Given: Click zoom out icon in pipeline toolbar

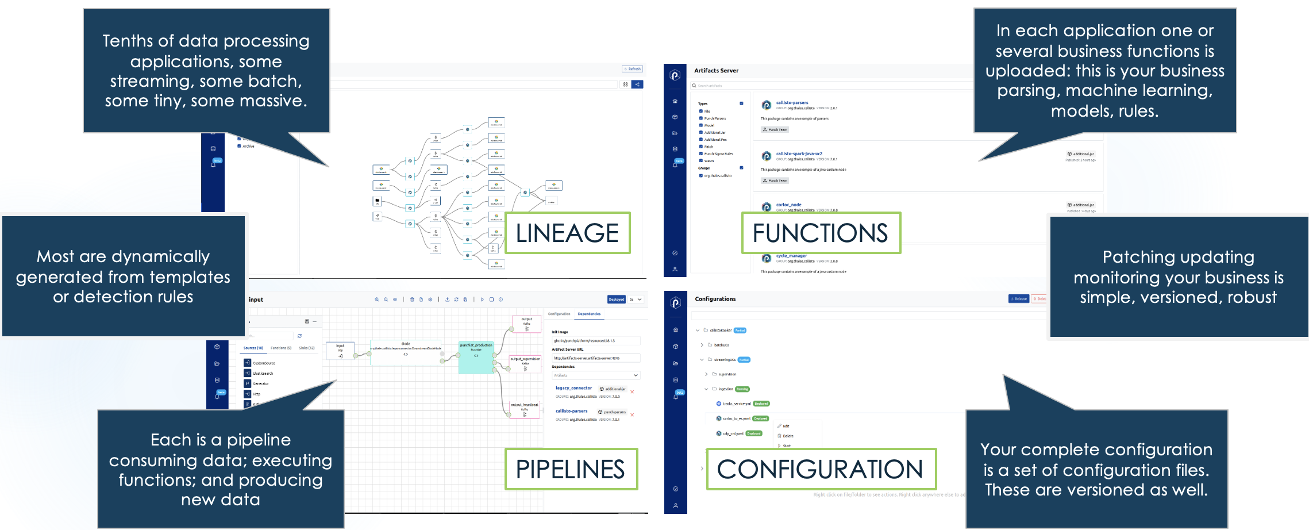Looking at the screenshot, I should click(x=386, y=299).
